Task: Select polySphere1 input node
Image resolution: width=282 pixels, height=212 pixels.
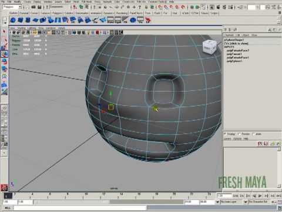Action: click(x=234, y=61)
